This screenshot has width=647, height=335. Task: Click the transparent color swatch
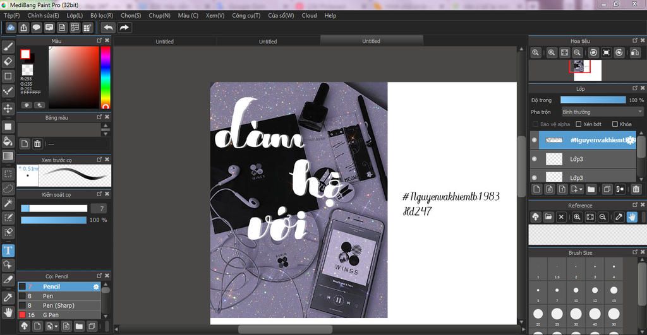click(28, 69)
